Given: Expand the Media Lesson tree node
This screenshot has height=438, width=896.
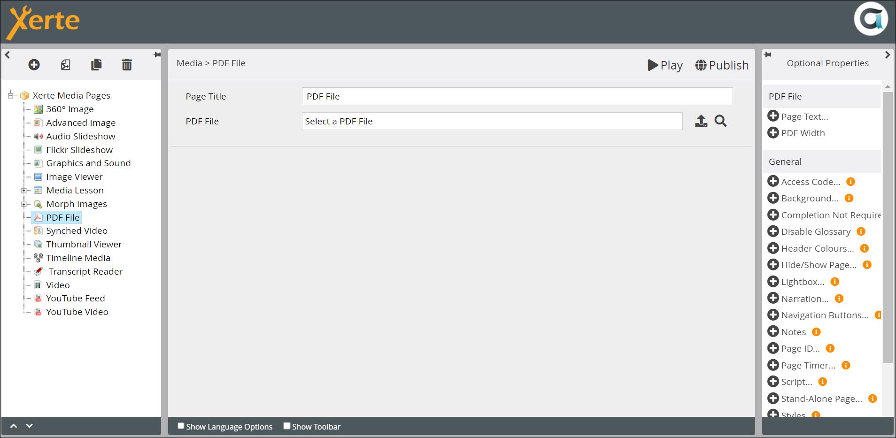Looking at the screenshot, I should point(23,191).
